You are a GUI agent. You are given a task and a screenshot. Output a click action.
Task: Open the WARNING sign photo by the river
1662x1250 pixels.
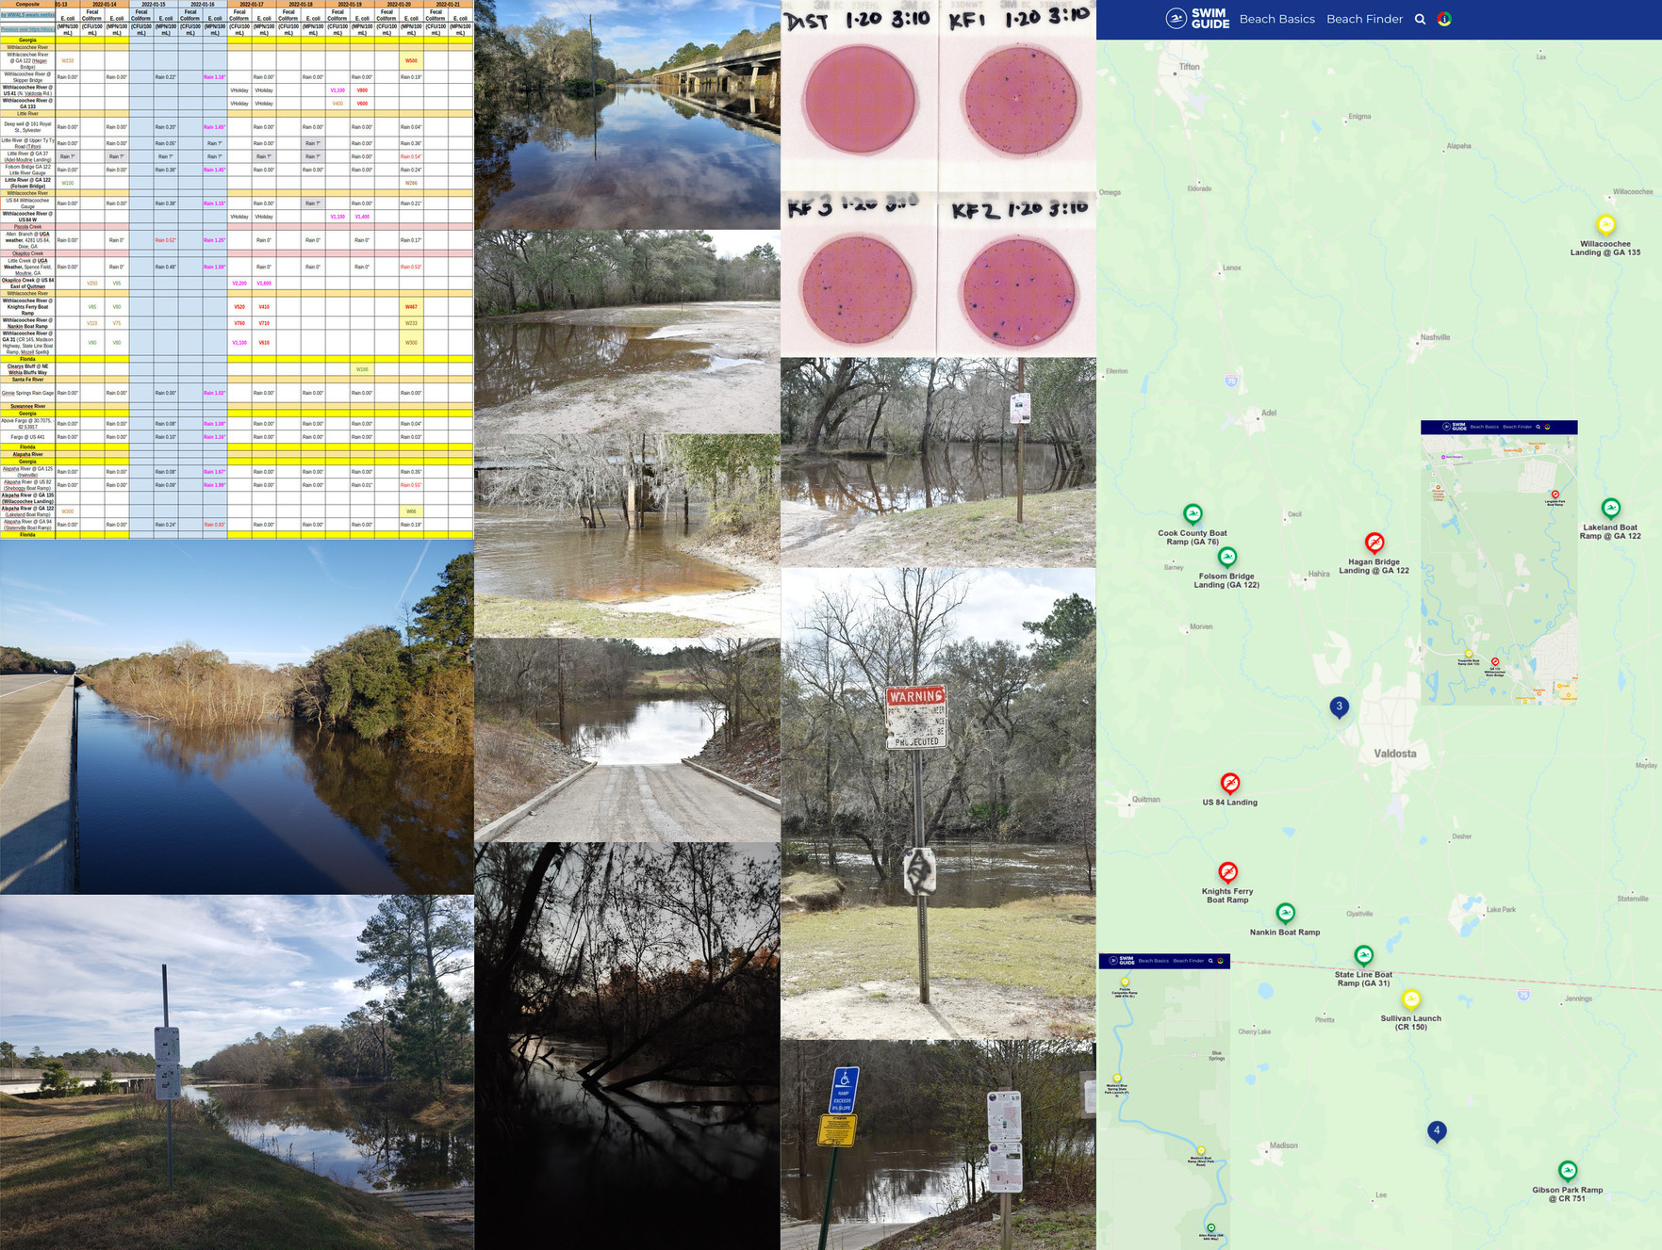tap(938, 804)
